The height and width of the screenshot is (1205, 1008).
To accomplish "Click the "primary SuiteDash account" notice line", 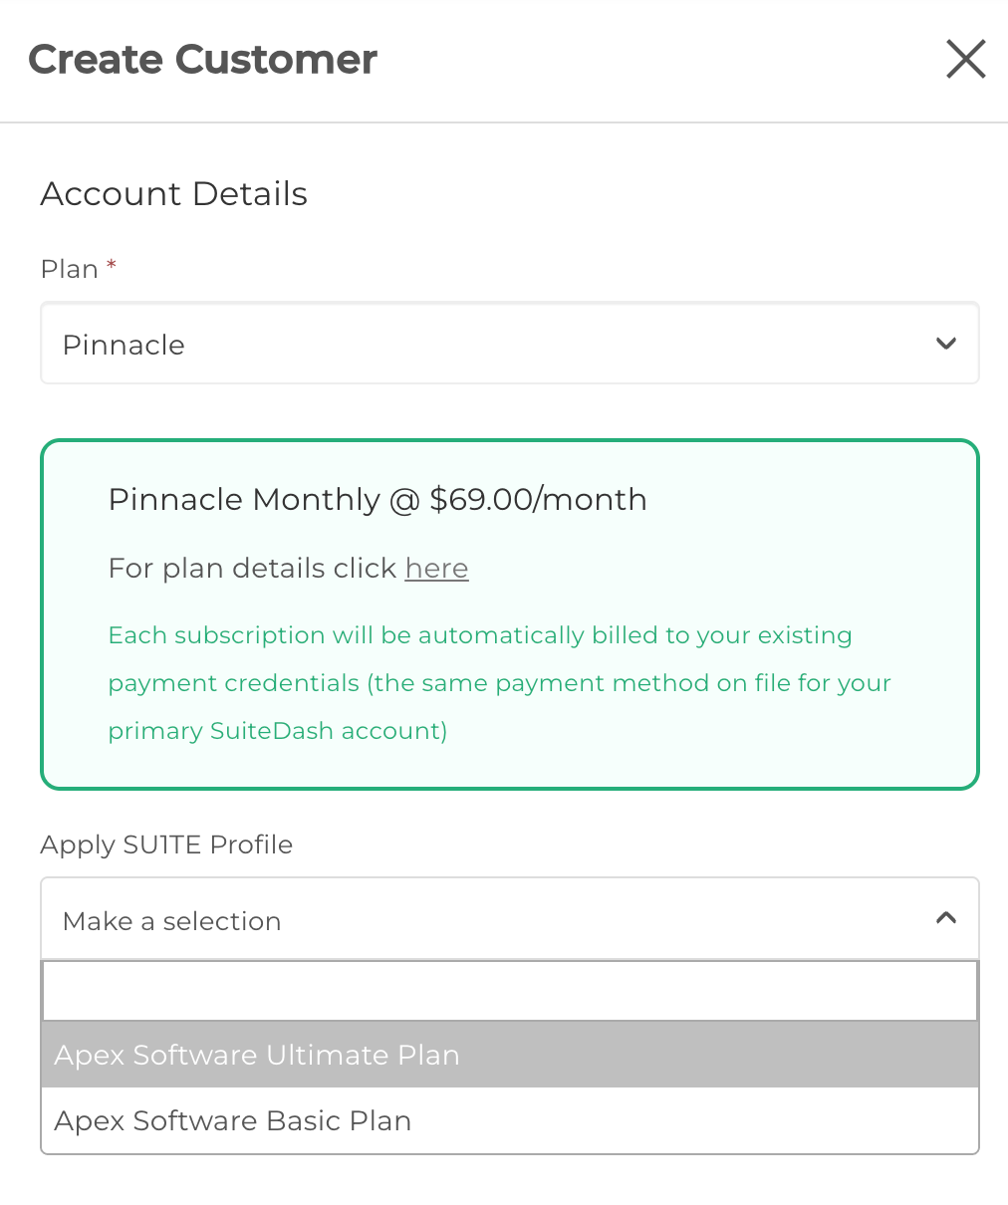I will (277, 731).
